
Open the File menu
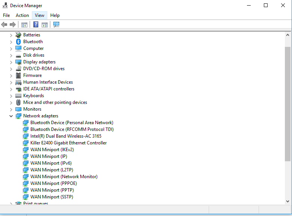pos(6,15)
